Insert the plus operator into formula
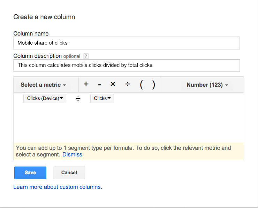 coord(86,84)
